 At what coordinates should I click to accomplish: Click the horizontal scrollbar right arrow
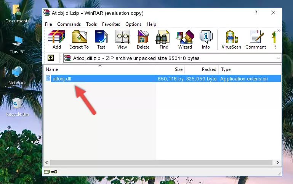[x=278, y=163]
